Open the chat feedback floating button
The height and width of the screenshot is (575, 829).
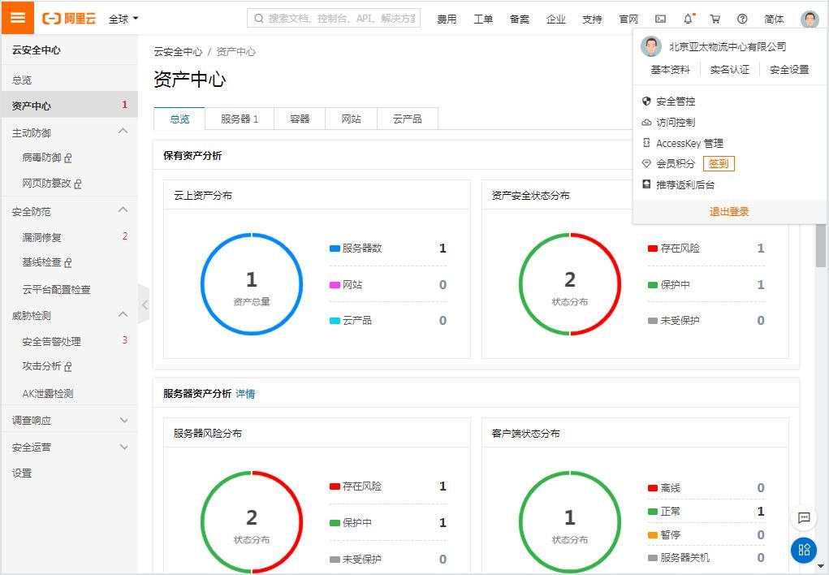[804, 518]
